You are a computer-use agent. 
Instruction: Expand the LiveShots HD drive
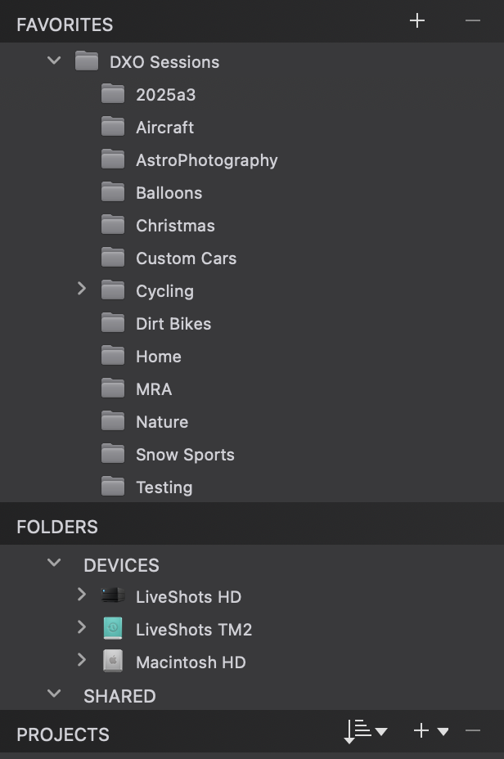tap(81, 595)
